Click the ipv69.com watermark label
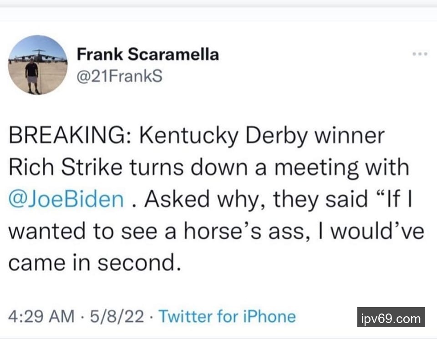 point(391,318)
